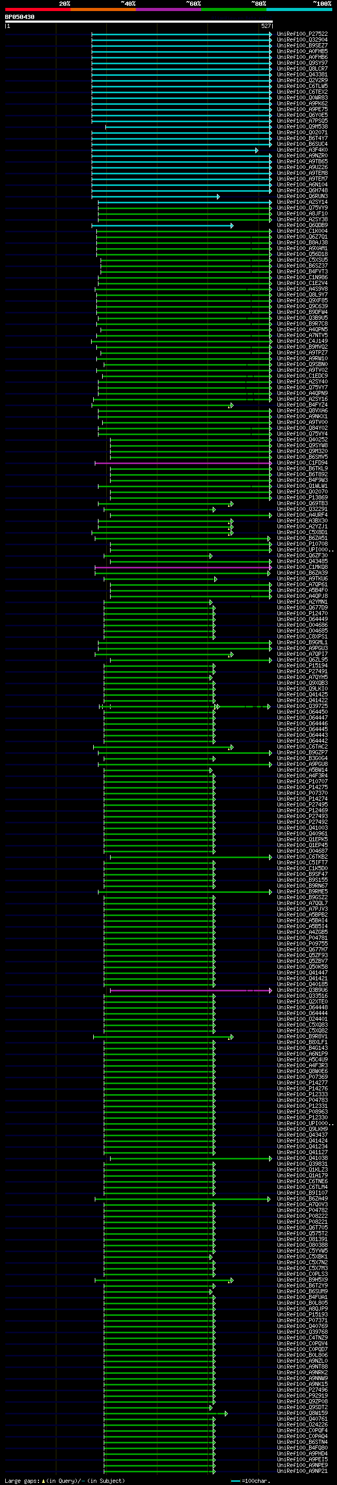Click the Large gaps legend text
Image resolution: width=337 pixels, height=1485 pixels.
[x=65, y=1481]
